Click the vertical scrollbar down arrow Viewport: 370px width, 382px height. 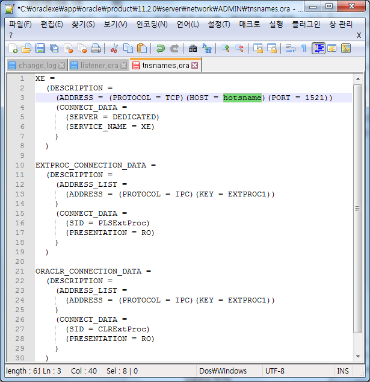pos(357,357)
